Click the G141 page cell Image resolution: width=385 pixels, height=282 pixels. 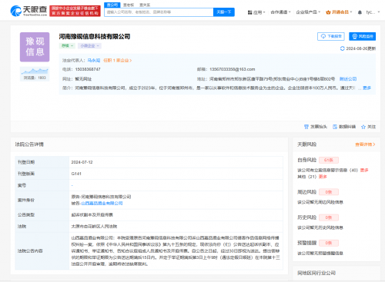[x=176, y=174]
